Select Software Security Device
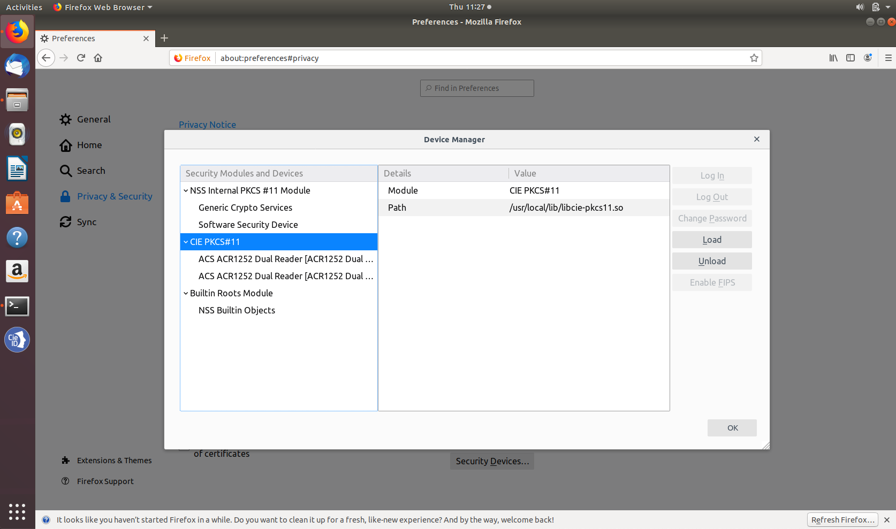The image size is (896, 529). click(x=279, y=225)
